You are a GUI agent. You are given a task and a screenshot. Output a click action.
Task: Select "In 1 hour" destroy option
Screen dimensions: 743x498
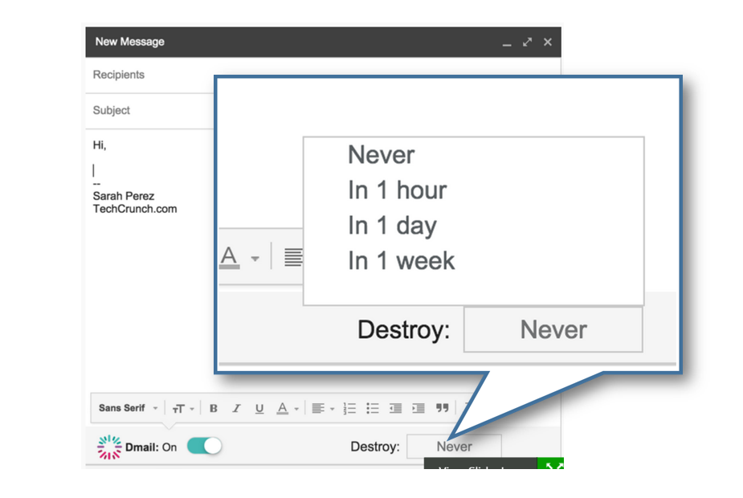pyautogui.click(x=397, y=190)
